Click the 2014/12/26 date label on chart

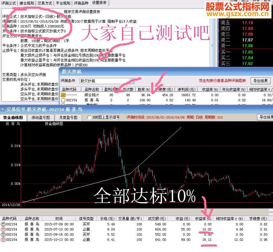[11, 205]
